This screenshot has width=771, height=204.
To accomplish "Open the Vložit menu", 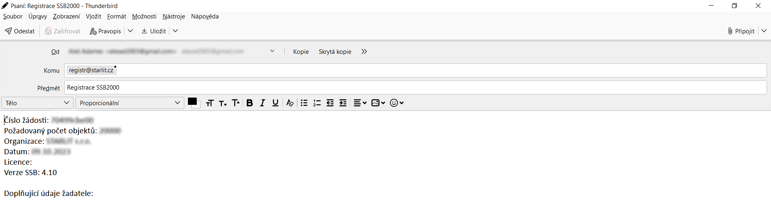I will pyautogui.click(x=93, y=16).
